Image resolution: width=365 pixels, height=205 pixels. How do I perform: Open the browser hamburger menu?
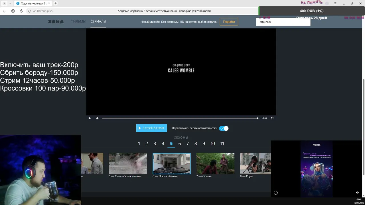tap(335, 3)
